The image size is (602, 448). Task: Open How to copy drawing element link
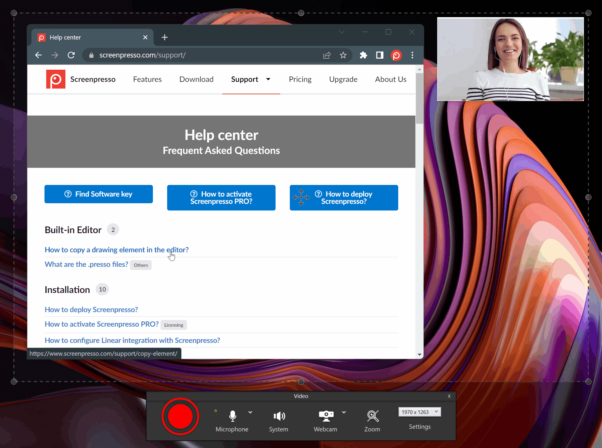116,249
